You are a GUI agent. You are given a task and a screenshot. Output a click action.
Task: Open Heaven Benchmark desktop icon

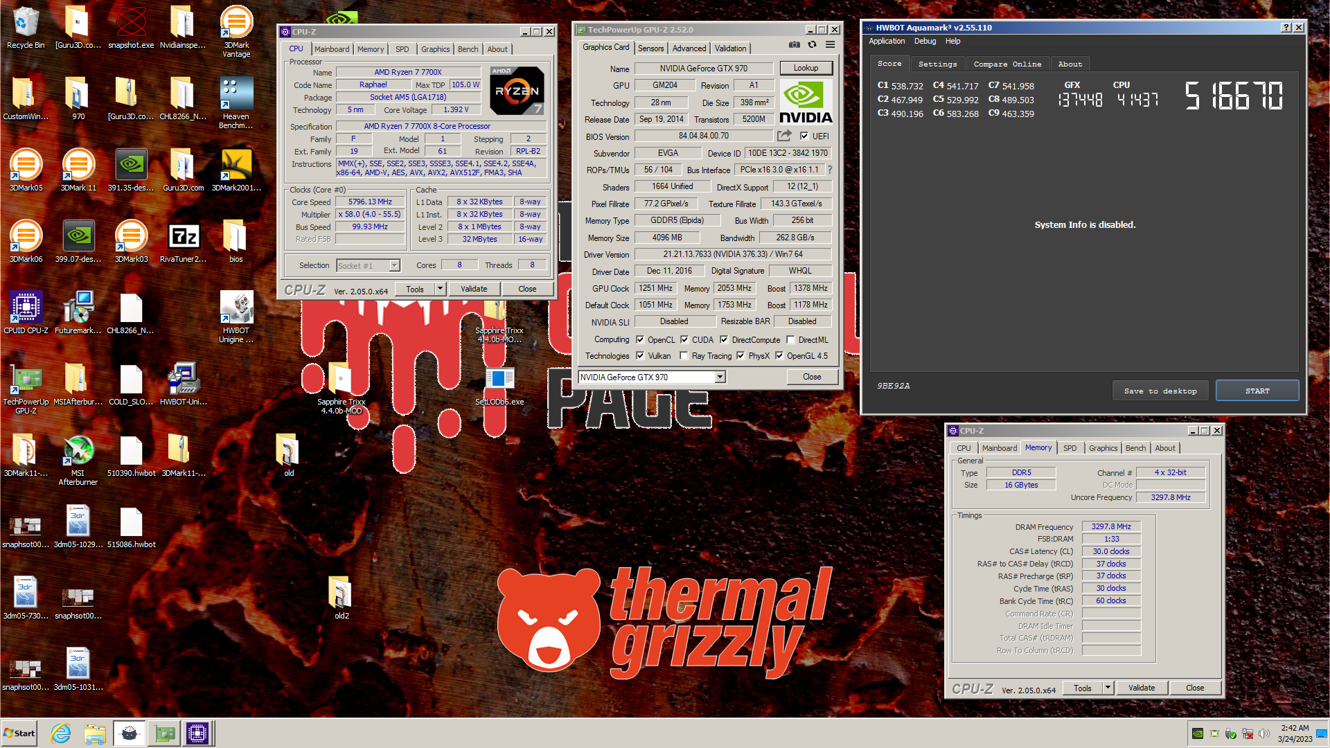click(x=236, y=103)
